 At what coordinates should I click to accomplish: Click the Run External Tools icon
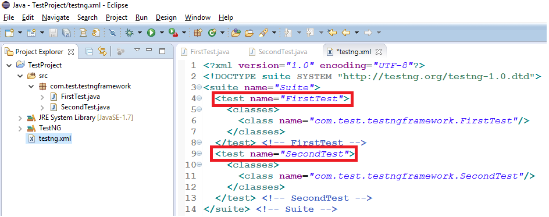(173, 33)
